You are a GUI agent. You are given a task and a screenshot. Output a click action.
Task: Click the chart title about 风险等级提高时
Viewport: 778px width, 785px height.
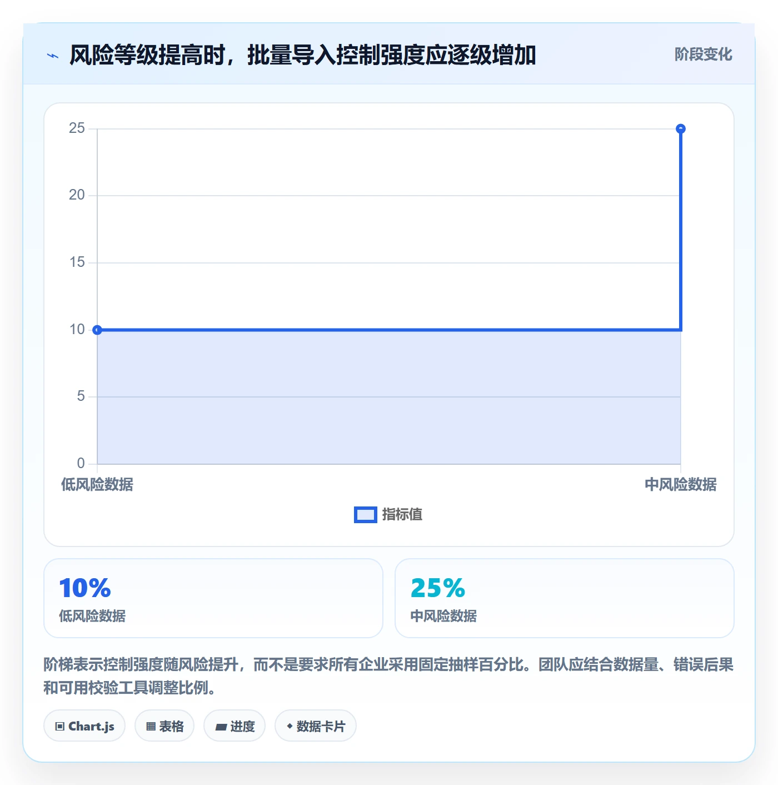point(302,55)
